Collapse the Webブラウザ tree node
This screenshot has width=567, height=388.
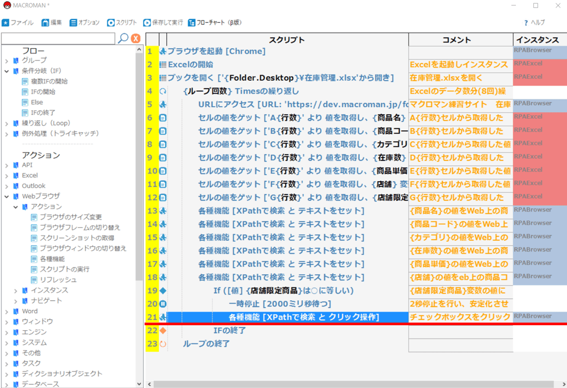(x=7, y=196)
